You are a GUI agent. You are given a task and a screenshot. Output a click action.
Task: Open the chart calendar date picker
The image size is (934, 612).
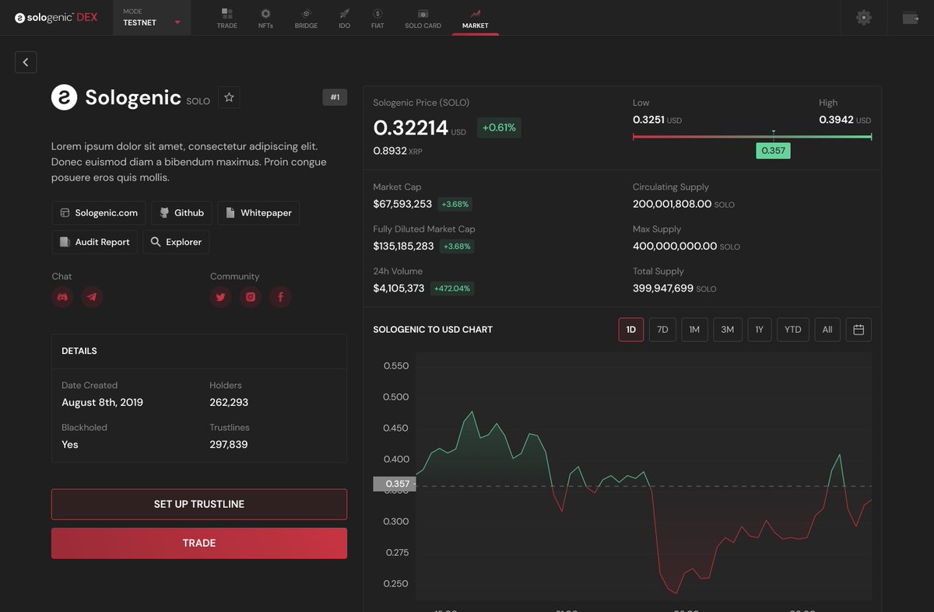coord(859,330)
